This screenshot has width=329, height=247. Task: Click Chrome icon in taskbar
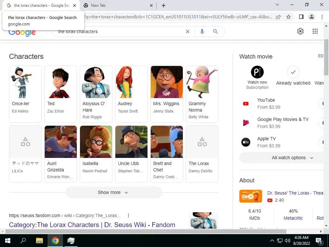click(x=55, y=241)
